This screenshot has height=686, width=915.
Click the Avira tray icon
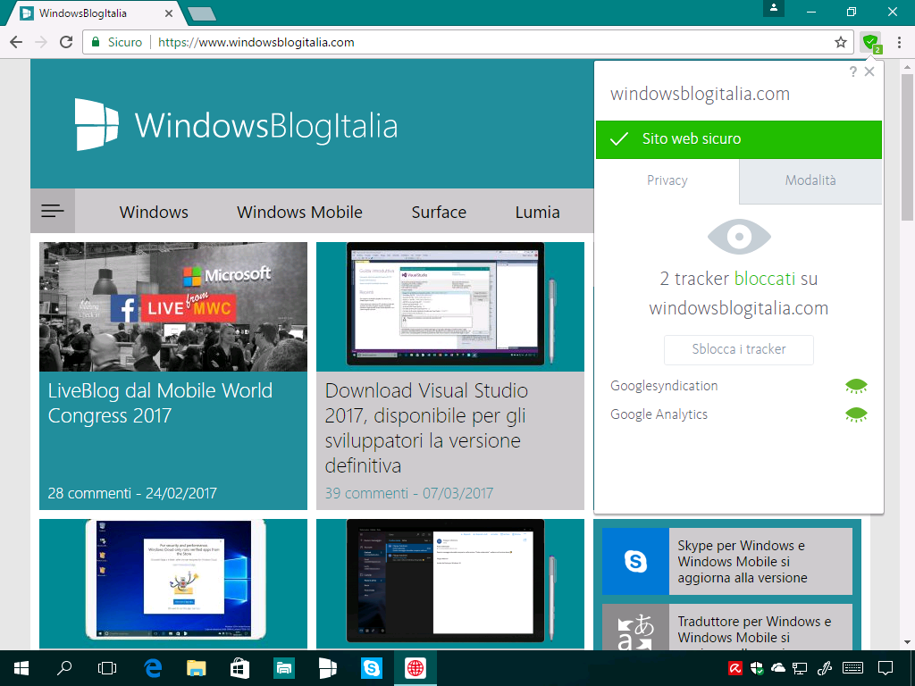point(735,668)
